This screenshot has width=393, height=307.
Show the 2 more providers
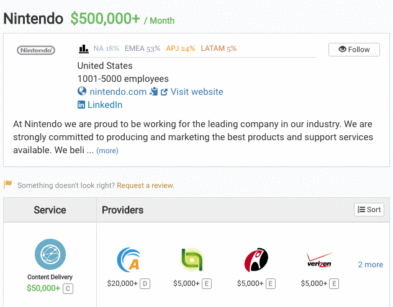pos(371,264)
